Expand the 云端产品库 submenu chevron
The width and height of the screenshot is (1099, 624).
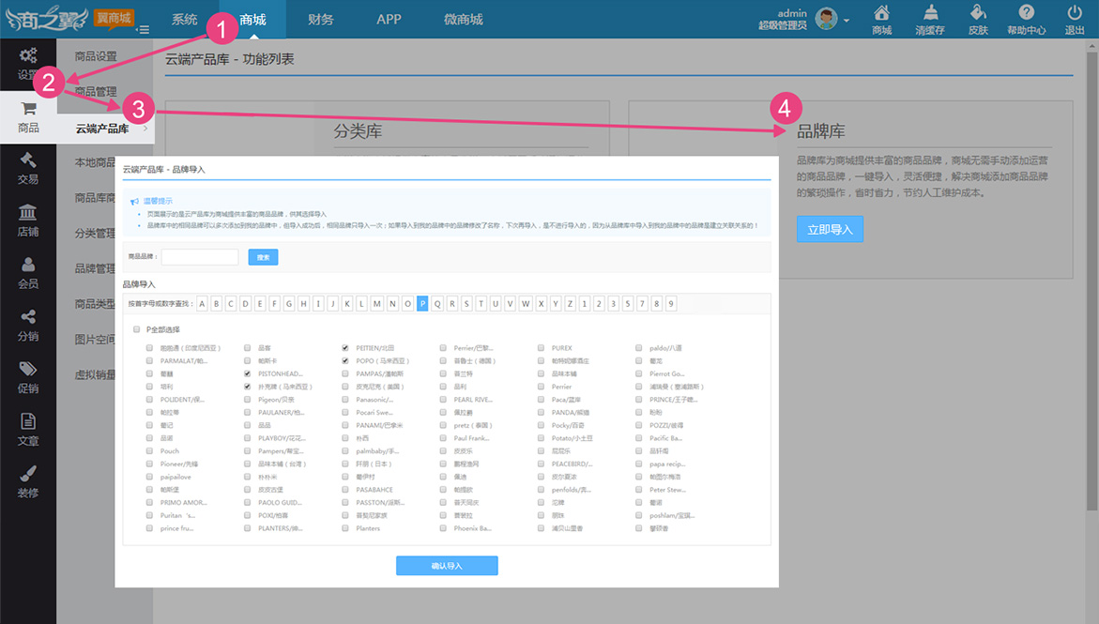145,129
